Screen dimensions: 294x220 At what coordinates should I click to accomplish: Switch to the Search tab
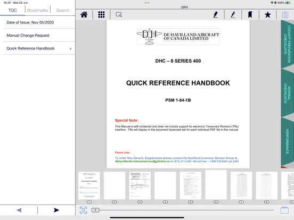pyautogui.click(x=63, y=10)
